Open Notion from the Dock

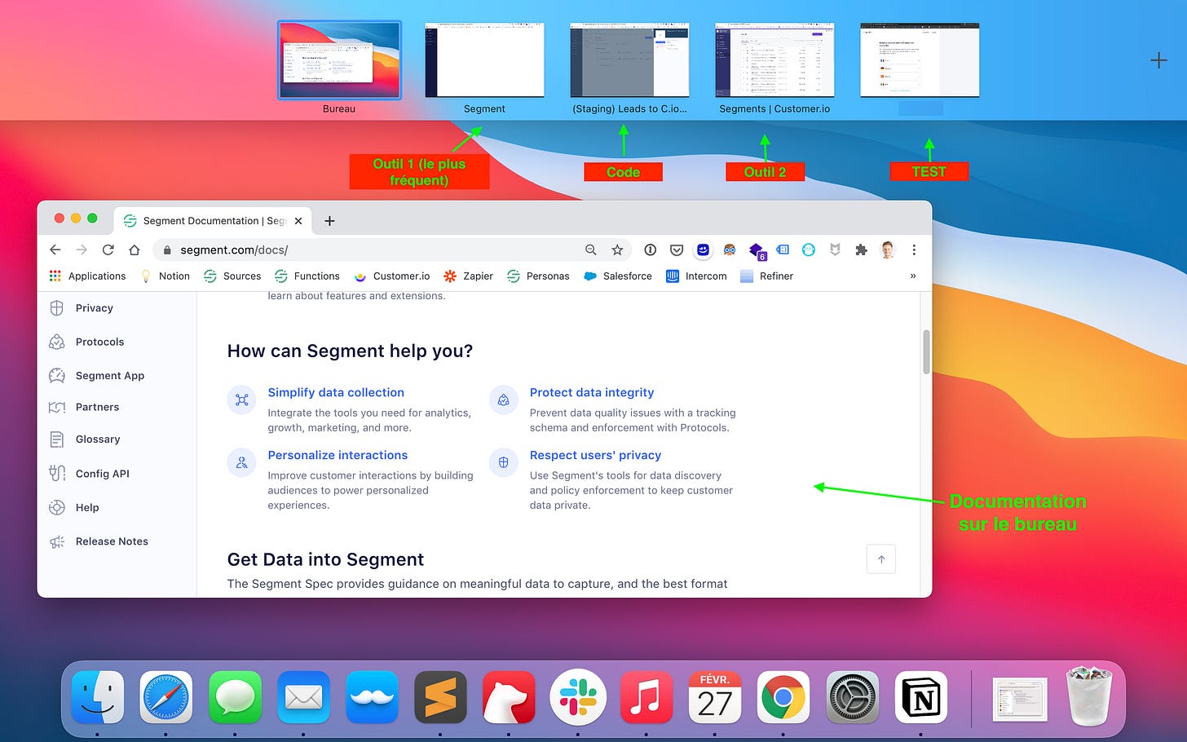pos(921,697)
